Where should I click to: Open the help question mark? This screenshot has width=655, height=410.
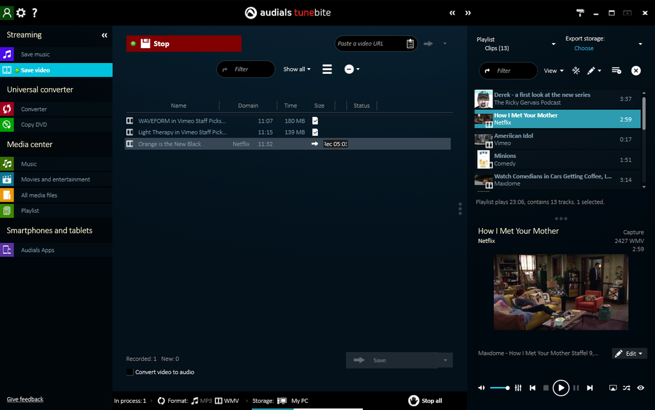(35, 13)
